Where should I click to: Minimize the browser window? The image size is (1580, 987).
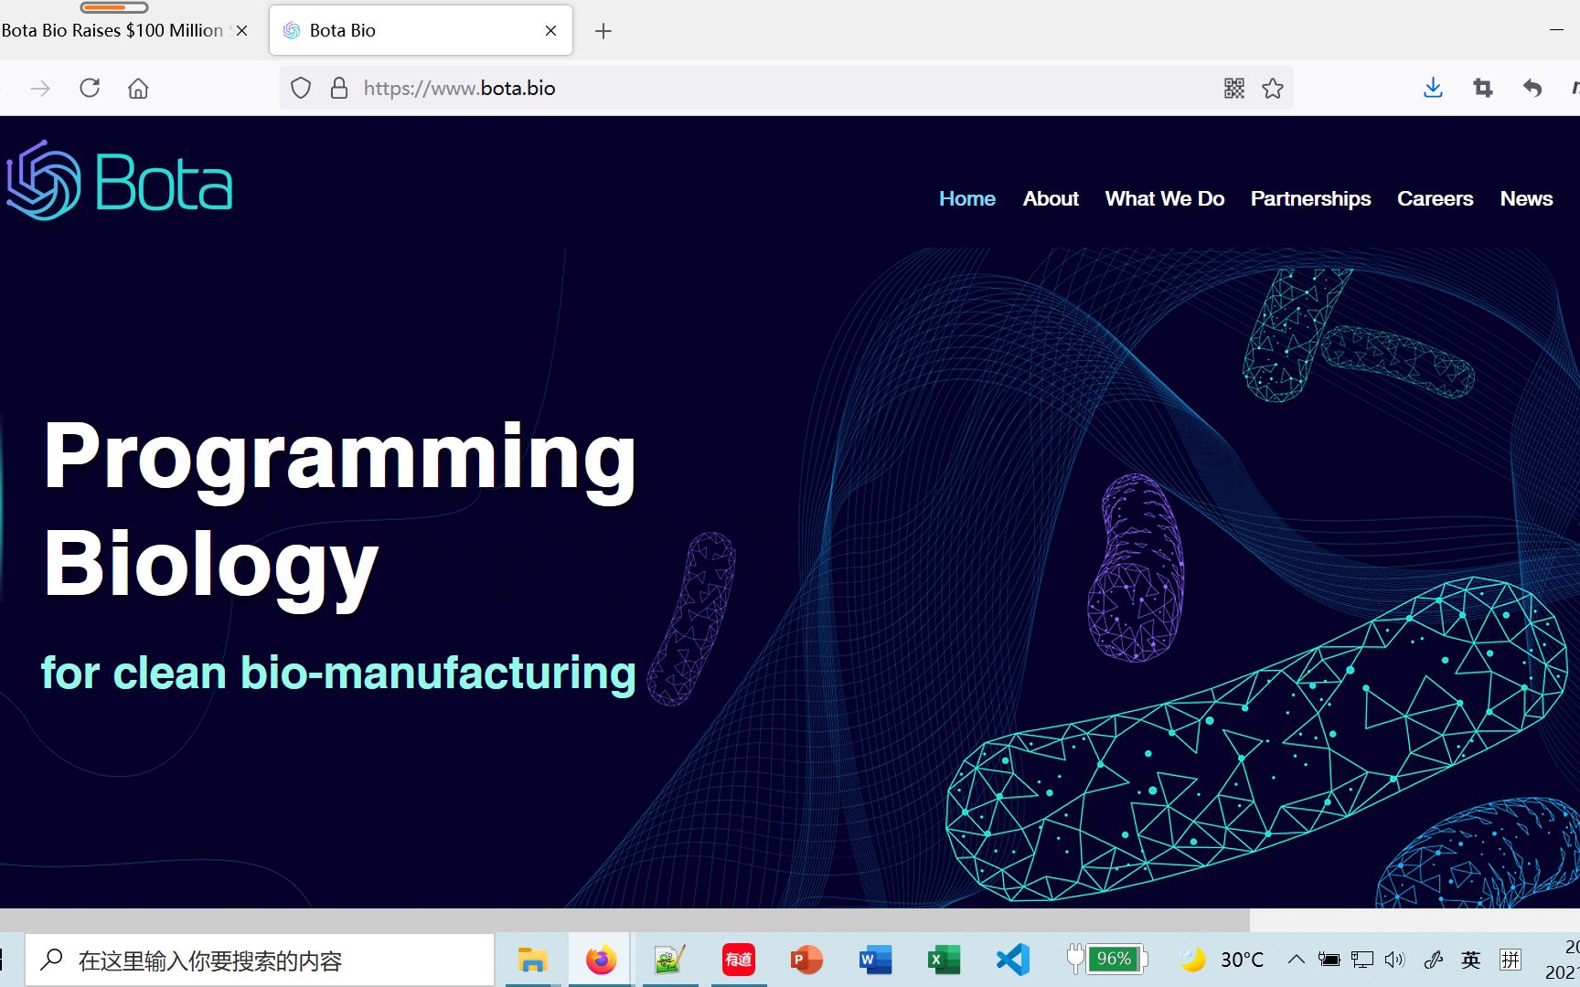point(1556,30)
